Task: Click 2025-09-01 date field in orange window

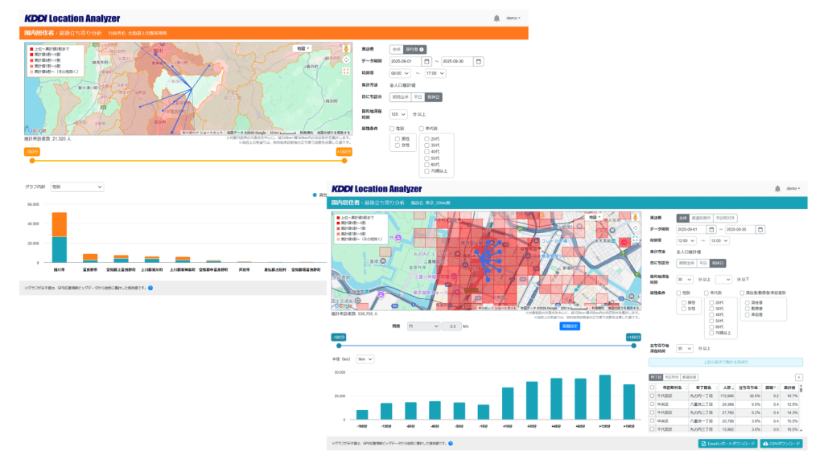Action: pyautogui.click(x=406, y=61)
